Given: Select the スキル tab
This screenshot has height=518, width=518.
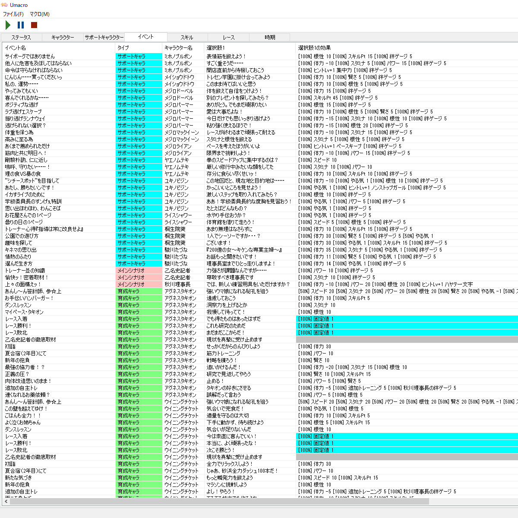Looking at the screenshot, I should tap(187, 38).
